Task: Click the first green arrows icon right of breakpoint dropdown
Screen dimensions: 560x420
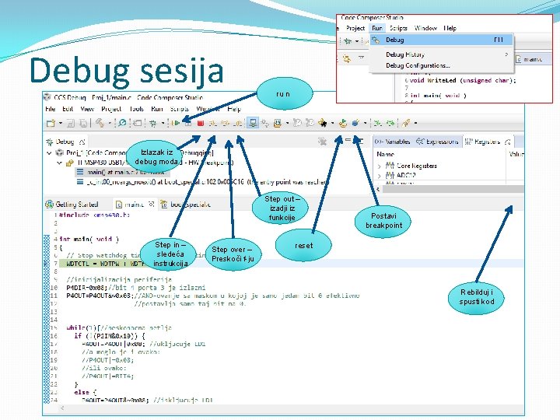Action: click(377, 123)
